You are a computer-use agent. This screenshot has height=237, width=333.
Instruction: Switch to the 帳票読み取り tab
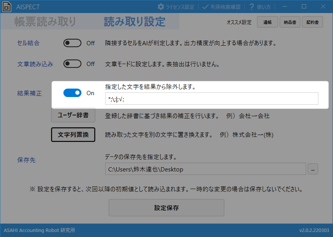pyautogui.click(x=45, y=22)
